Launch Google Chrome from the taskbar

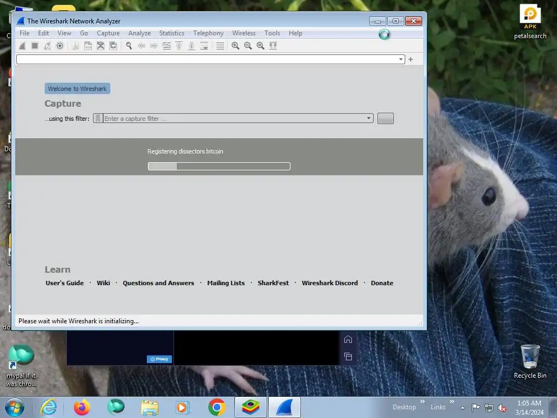216,407
